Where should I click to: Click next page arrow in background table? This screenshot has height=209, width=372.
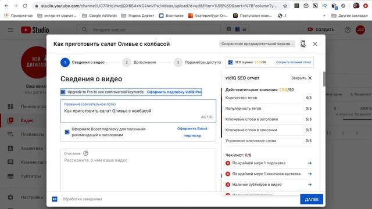coord(356,133)
